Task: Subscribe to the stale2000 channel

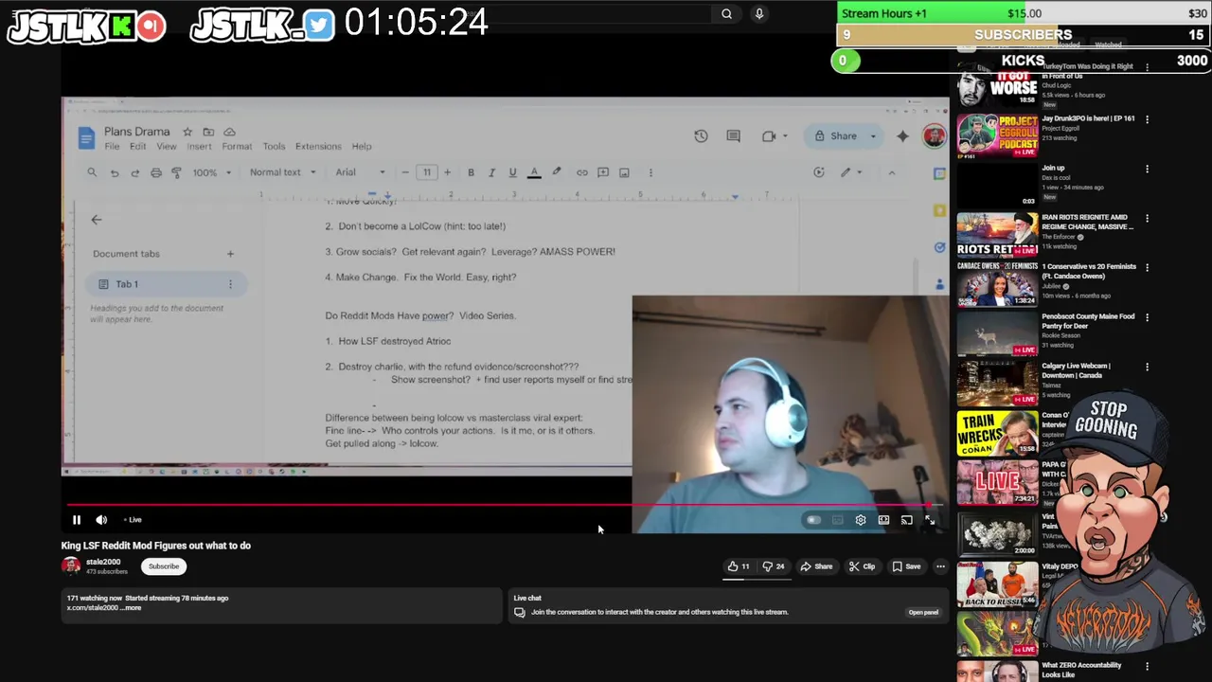Action: (164, 566)
